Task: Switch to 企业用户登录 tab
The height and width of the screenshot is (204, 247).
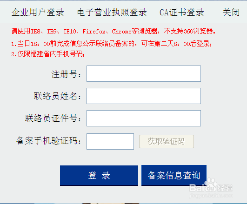Action: click(38, 12)
